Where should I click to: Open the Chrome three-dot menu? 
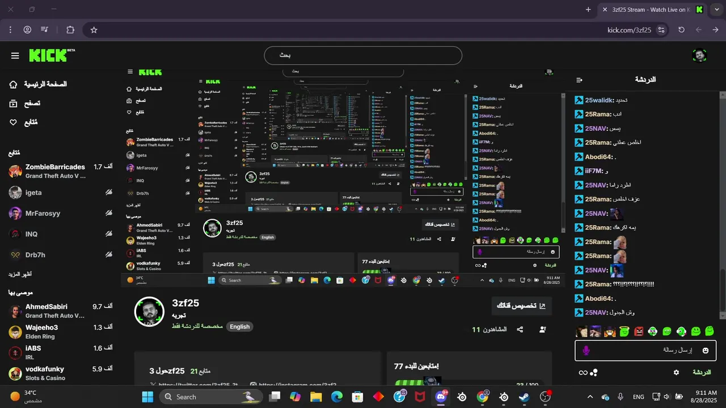10,29
